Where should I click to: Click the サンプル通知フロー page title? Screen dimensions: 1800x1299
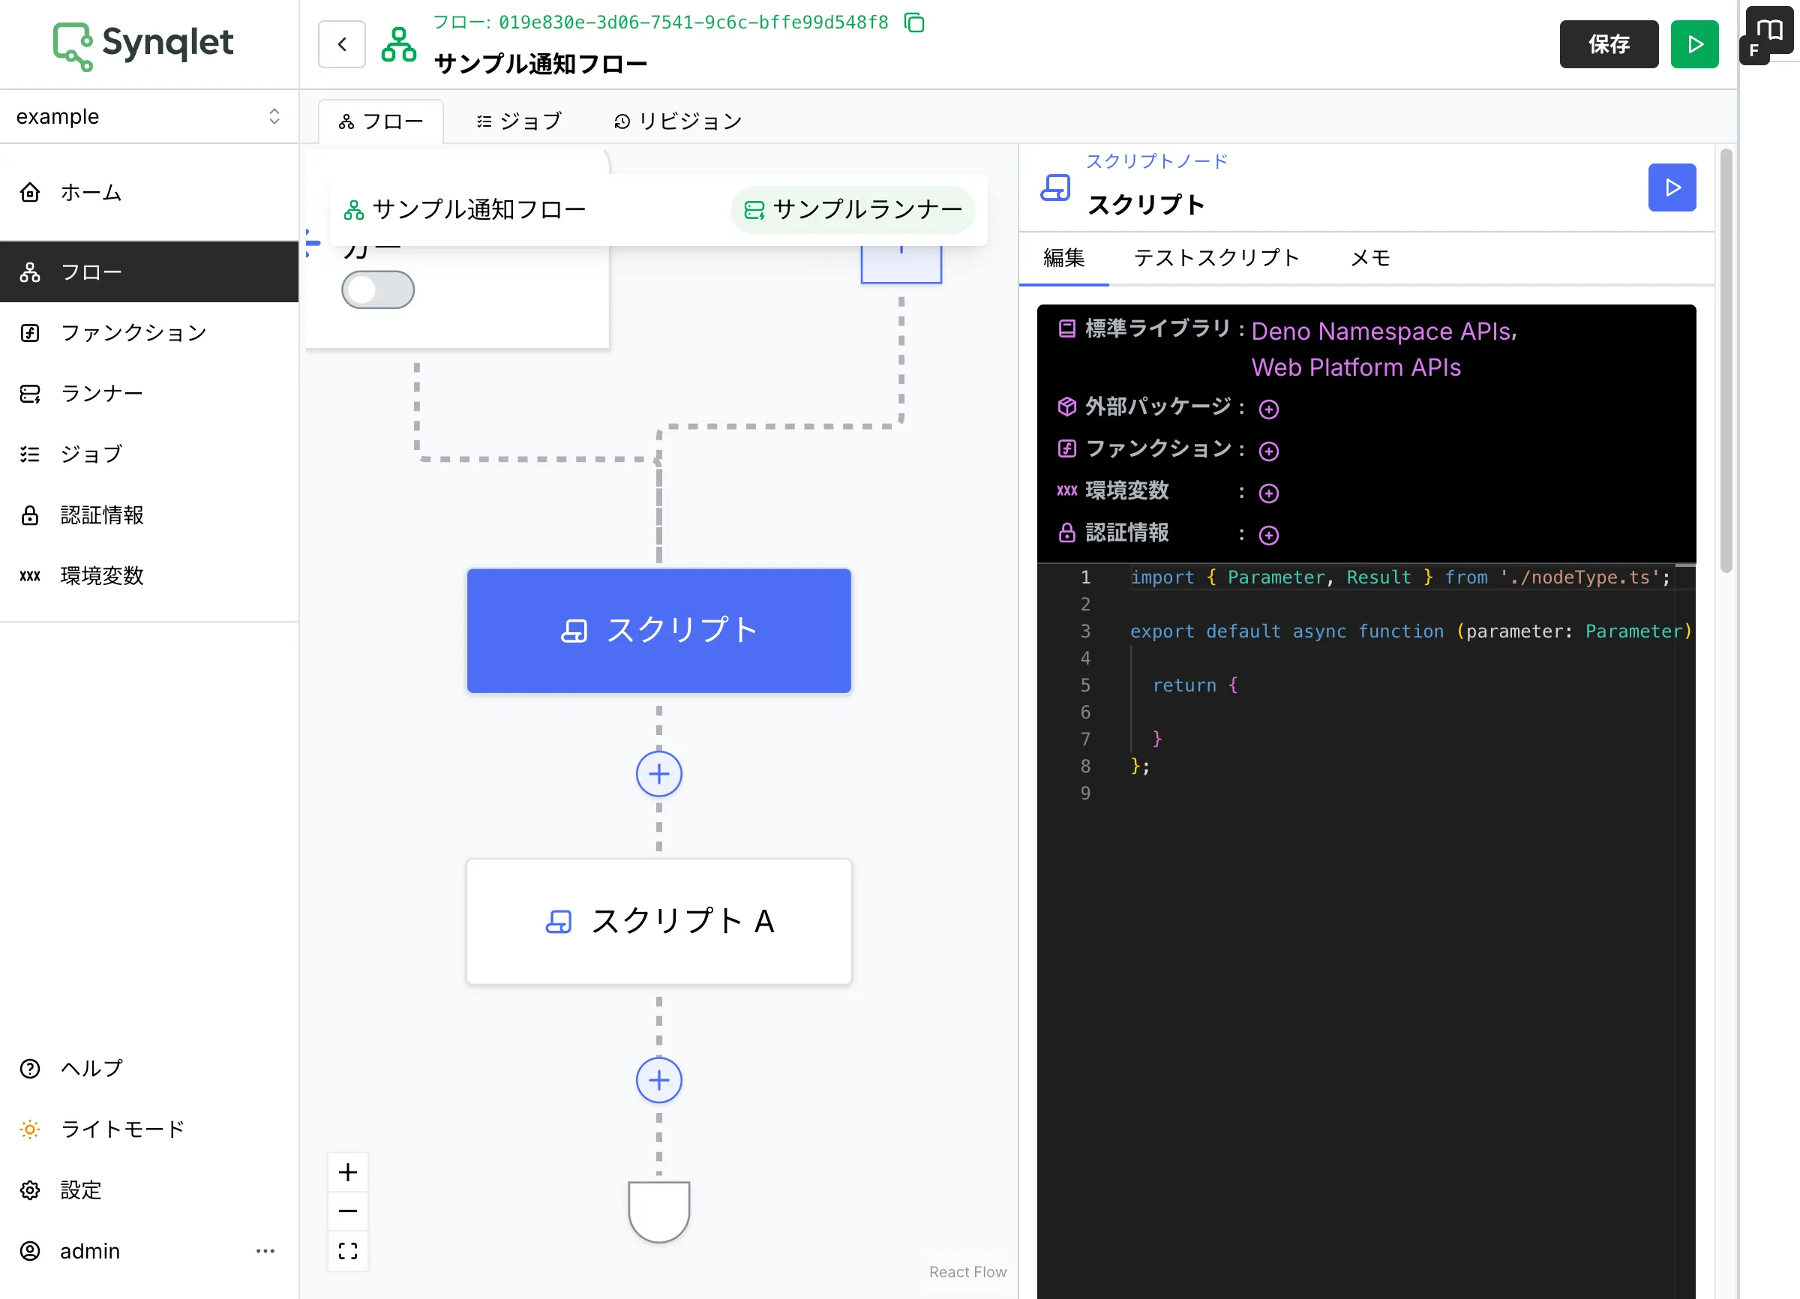click(541, 64)
